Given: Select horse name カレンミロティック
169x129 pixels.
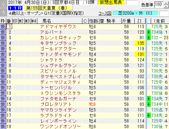Looking at the screenshot, I should point(60,38).
